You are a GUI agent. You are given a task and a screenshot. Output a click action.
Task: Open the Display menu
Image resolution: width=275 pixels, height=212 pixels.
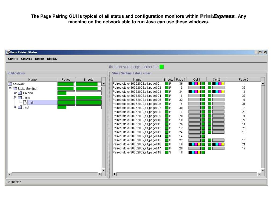(x=52, y=59)
